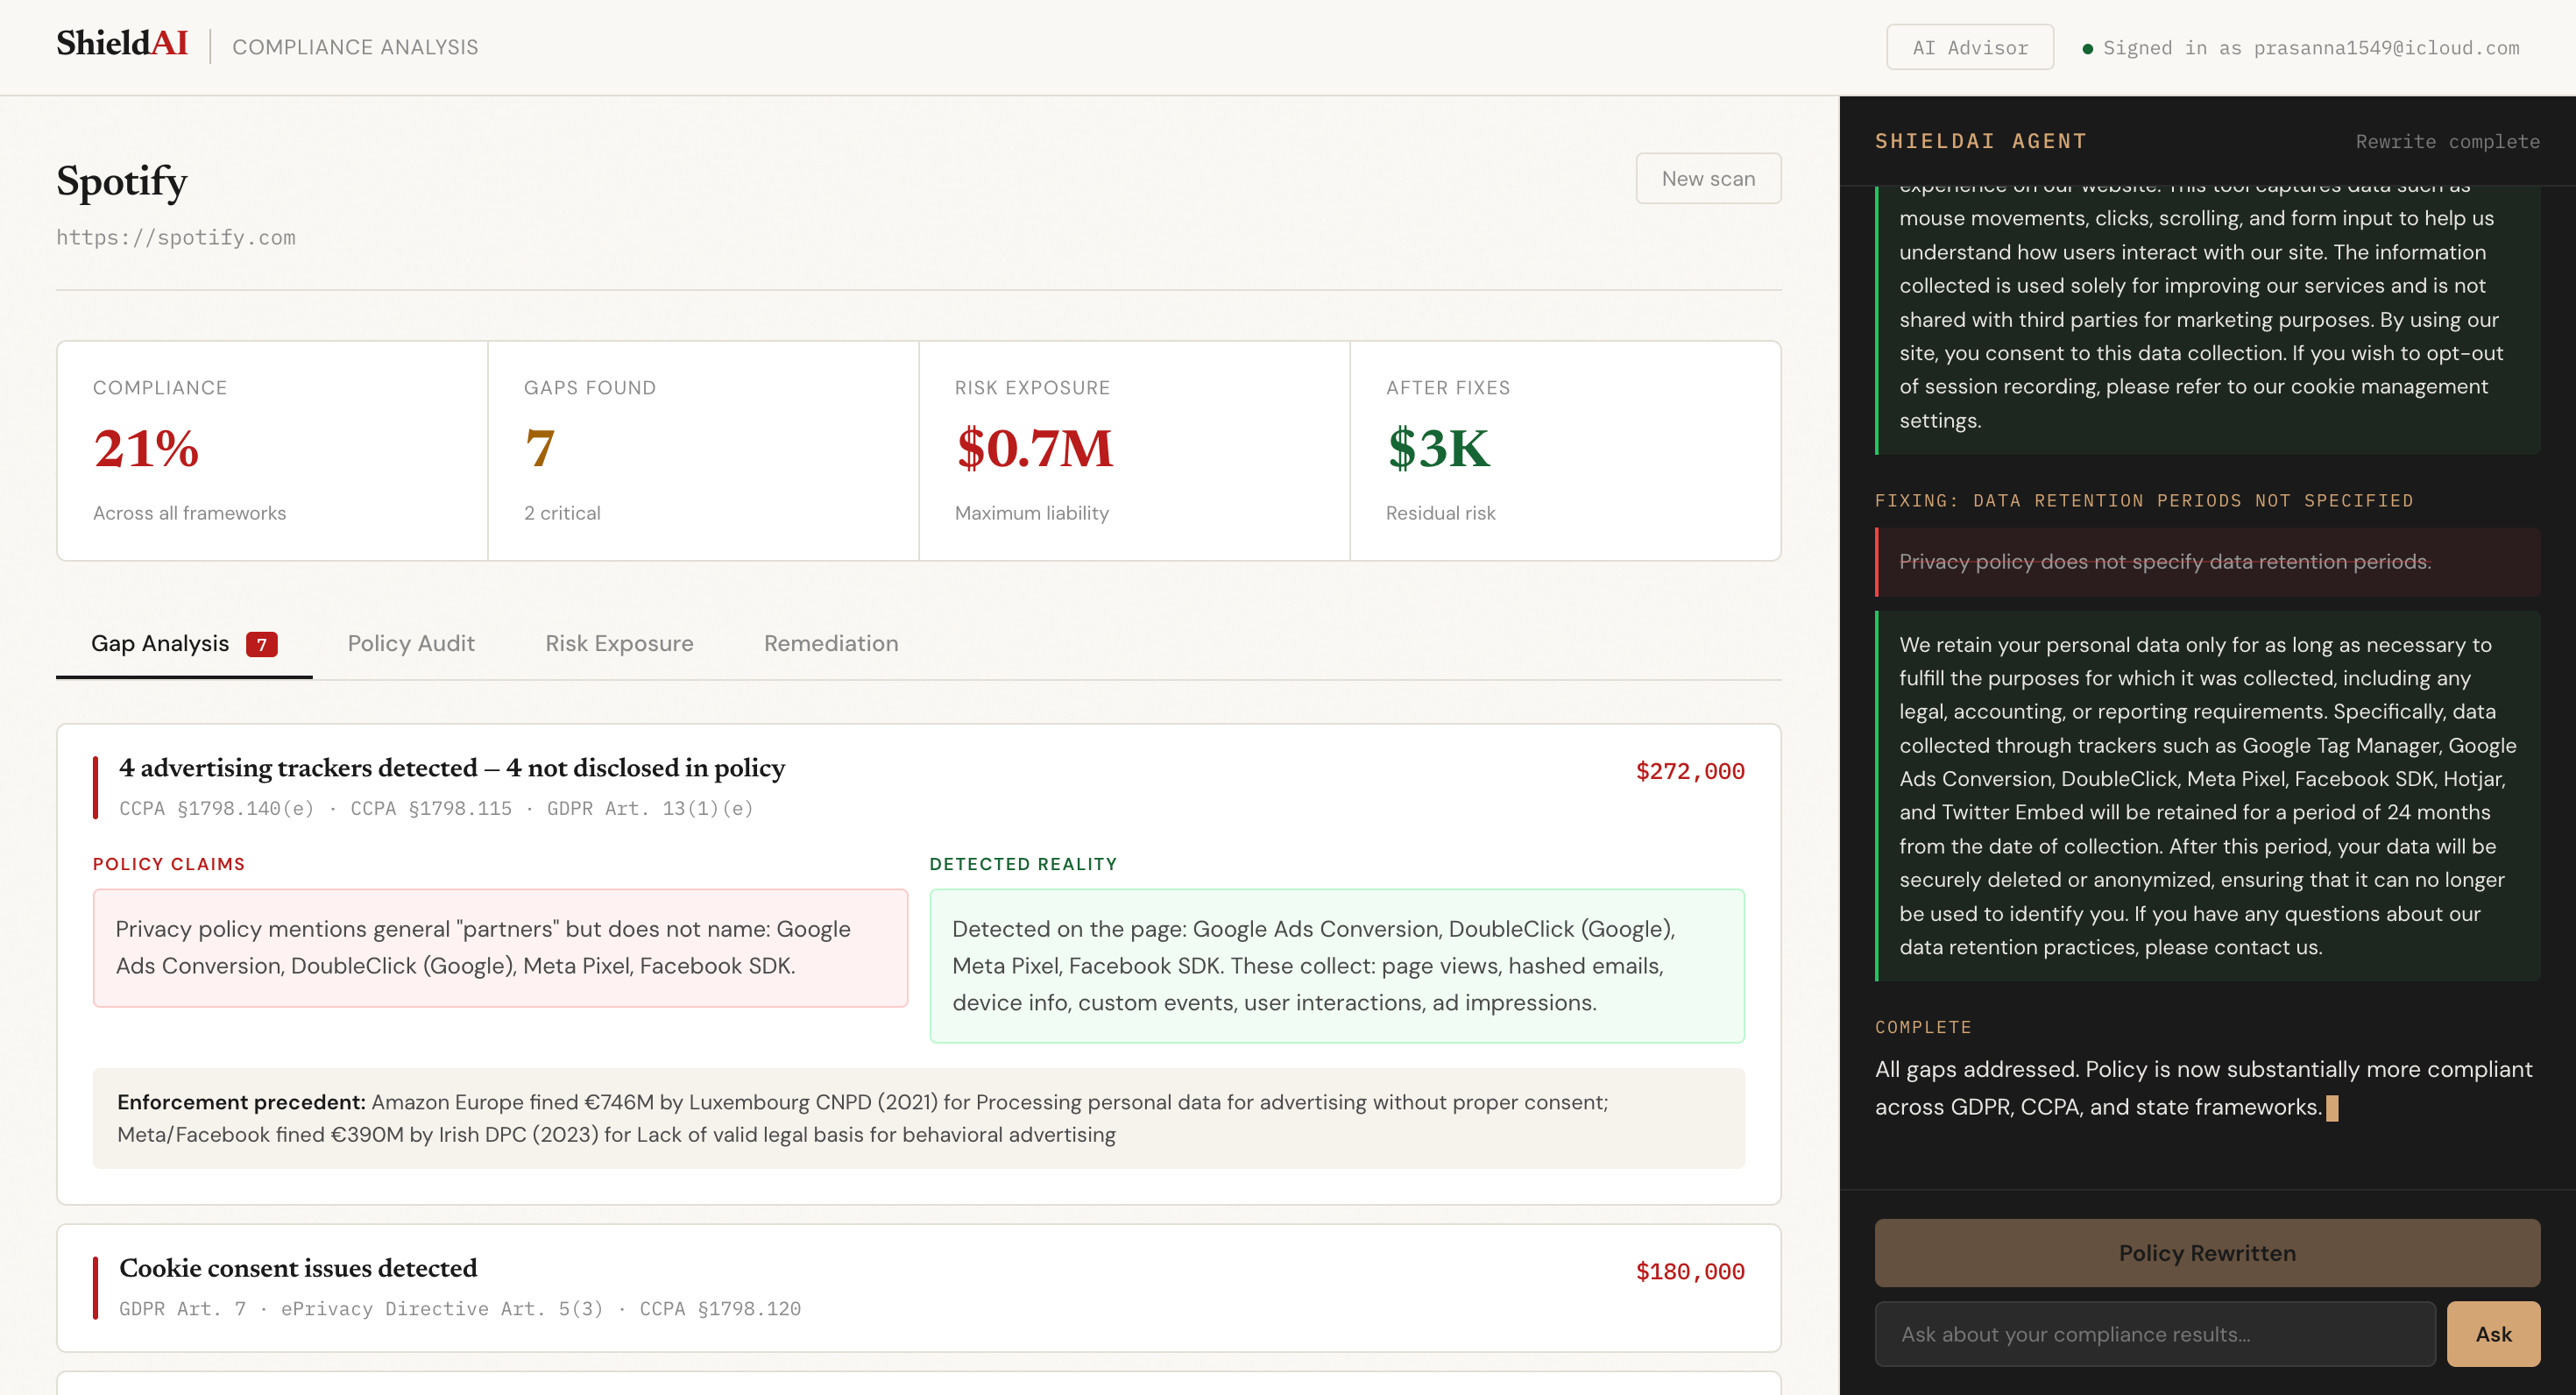
Task: Click the ShieldAI logo
Action: [x=121, y=44]
